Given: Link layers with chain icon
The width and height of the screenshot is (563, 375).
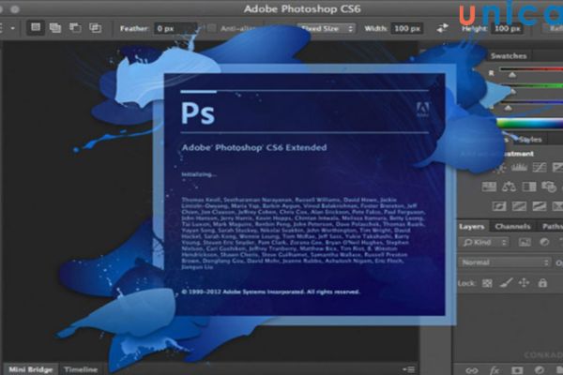Looking at the screenshot, I should [x=472, y=370].
